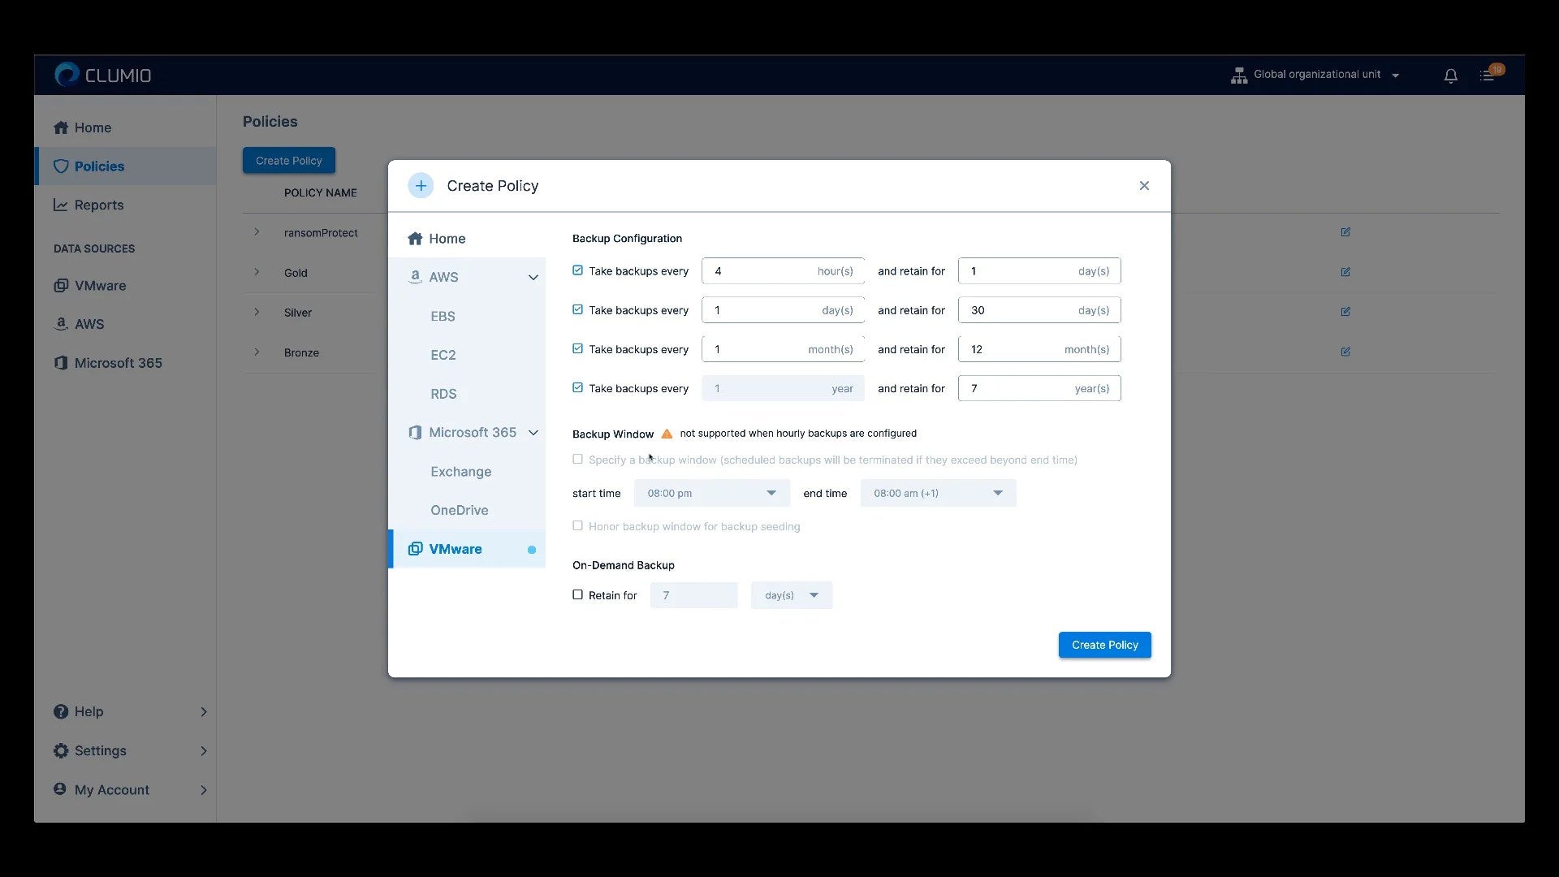Image resolution: width=1559 pixels, height=877 pixels.
Task: Open the notifications bell icon
Action: (1450, 76)
